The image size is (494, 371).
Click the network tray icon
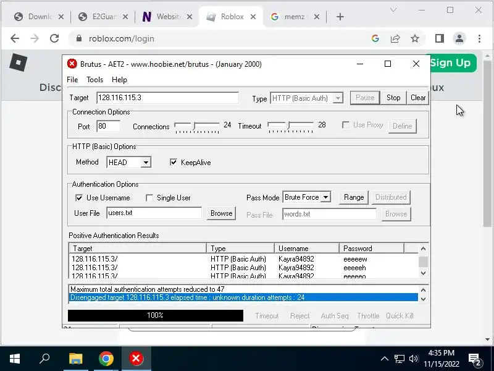pos(399,359)
